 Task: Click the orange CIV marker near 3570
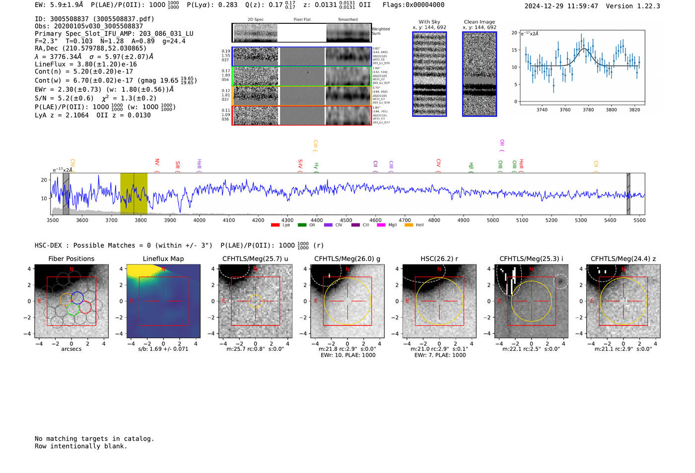tap(72, 166)
